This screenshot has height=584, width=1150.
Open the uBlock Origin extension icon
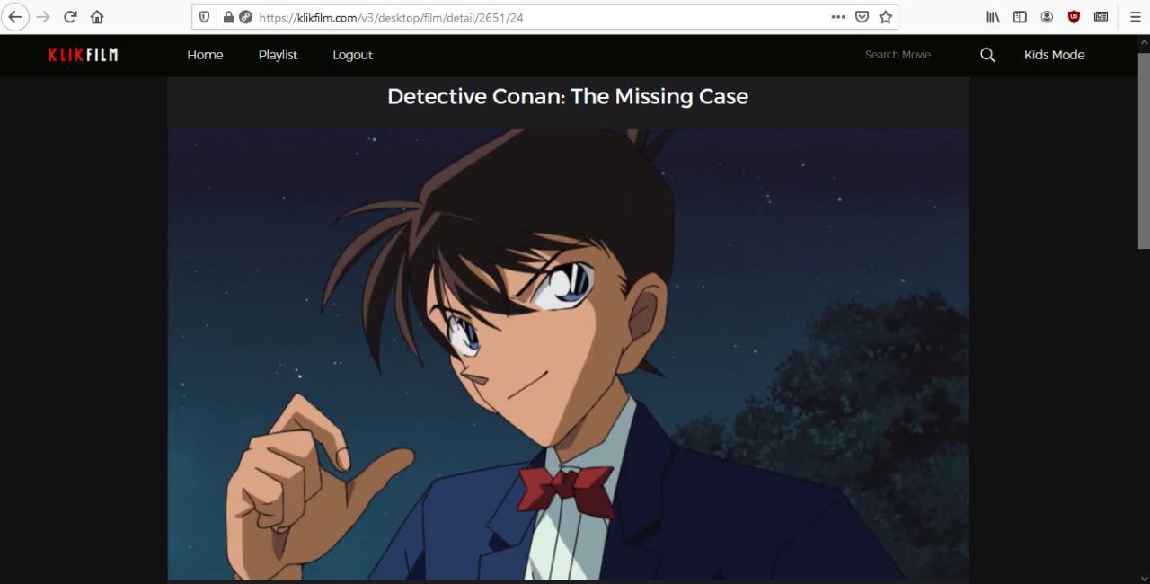(x=1074, y=17)
